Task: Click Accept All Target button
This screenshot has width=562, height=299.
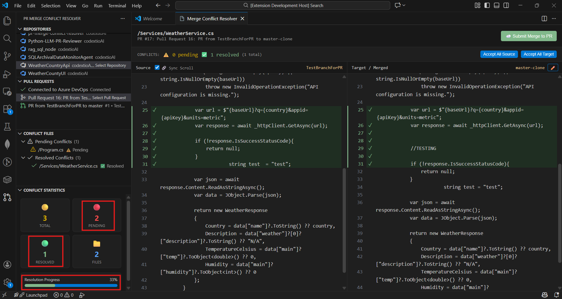Action: [x=539, y=54]
